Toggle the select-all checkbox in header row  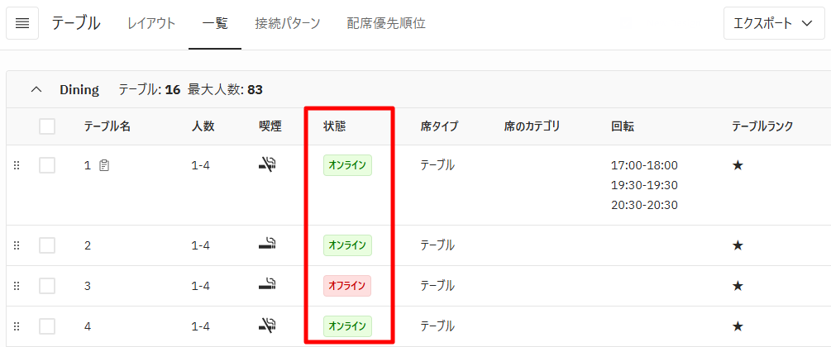pos(47,126)
